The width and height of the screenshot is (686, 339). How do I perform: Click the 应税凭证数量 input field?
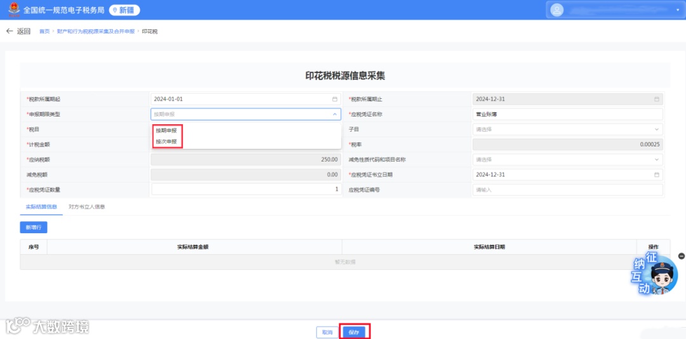click(x=246, y=189)
